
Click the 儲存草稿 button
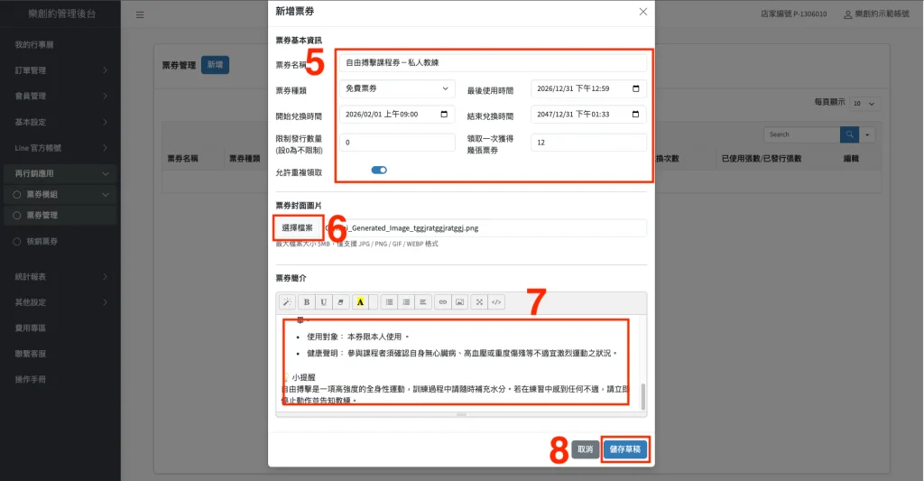[624, 449]
